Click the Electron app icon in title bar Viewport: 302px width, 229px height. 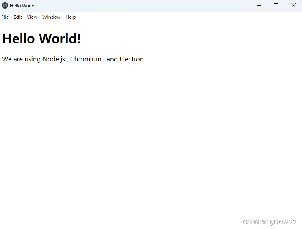[x=5, y=5]
